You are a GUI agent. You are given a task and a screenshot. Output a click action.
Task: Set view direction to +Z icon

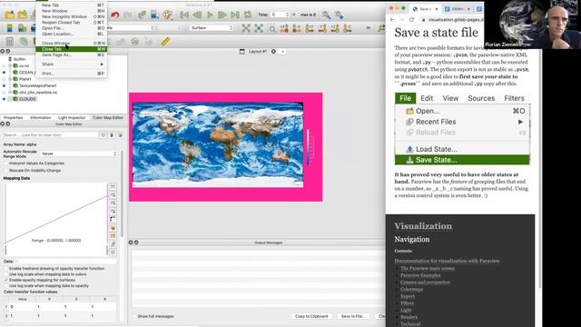335,28
